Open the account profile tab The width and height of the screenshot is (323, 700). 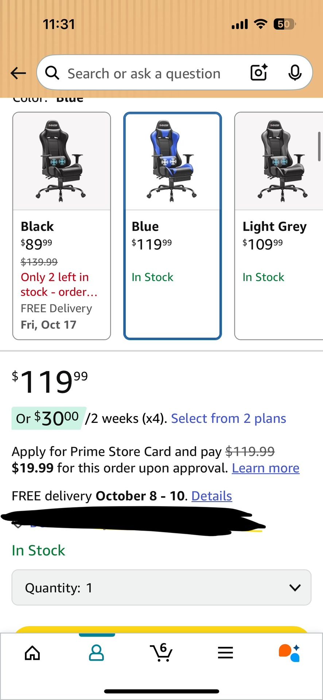97,653
